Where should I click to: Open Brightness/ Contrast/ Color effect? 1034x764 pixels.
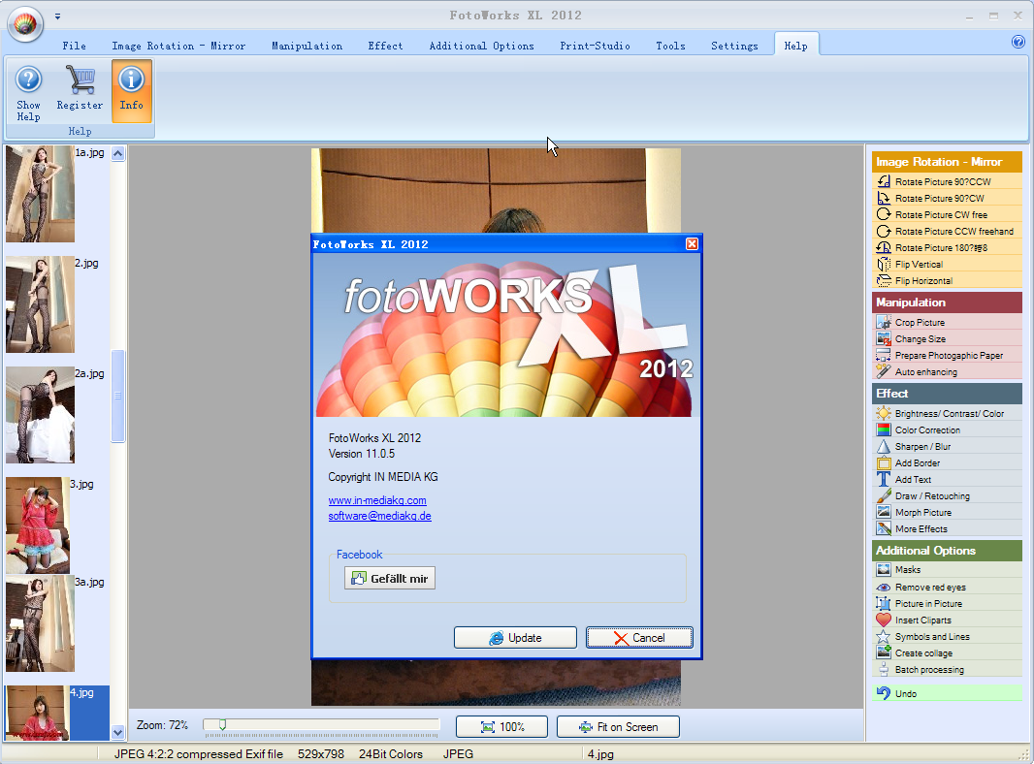click(x=947, y=413)
